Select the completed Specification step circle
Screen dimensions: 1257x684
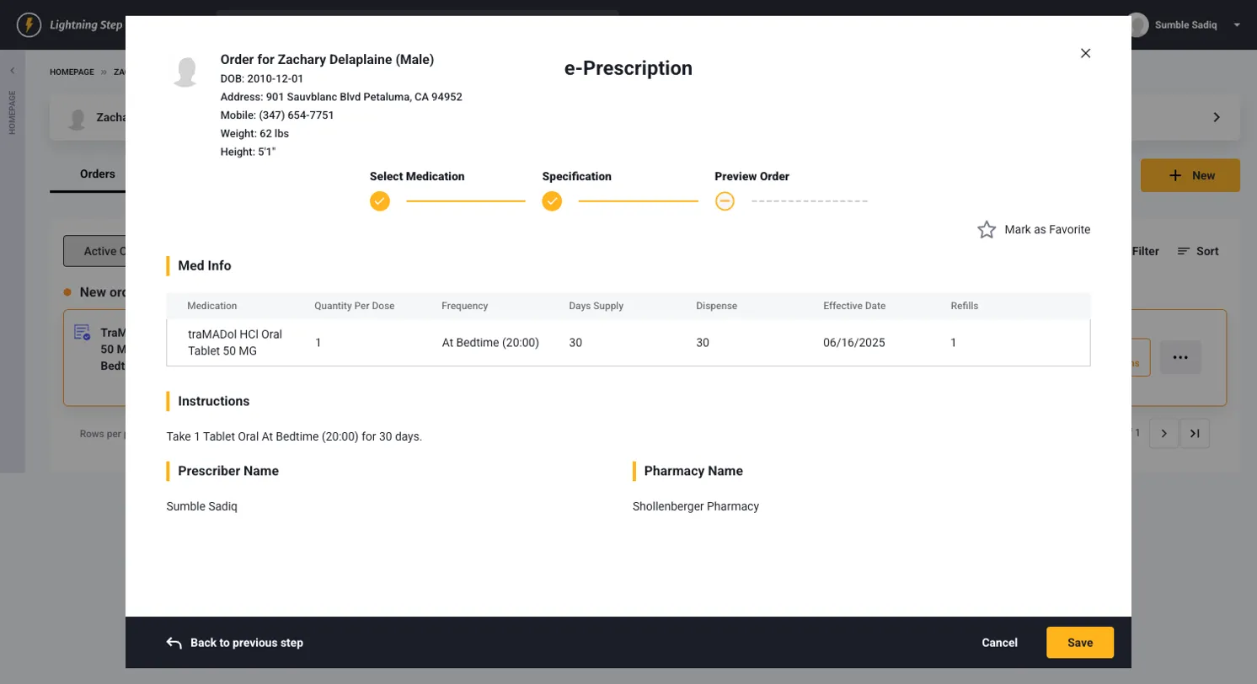tap(552, 201)
